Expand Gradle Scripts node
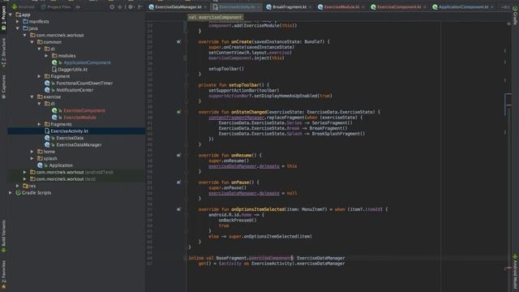Image resolution: width=519 pixels, height=292 pixels. (x=11, y=193)
